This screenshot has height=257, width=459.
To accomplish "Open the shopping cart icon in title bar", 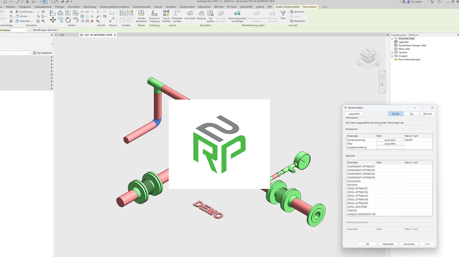I will [432, 2].
